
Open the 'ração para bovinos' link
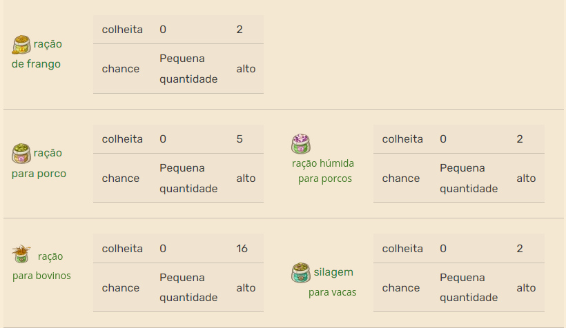coord(42,266)
